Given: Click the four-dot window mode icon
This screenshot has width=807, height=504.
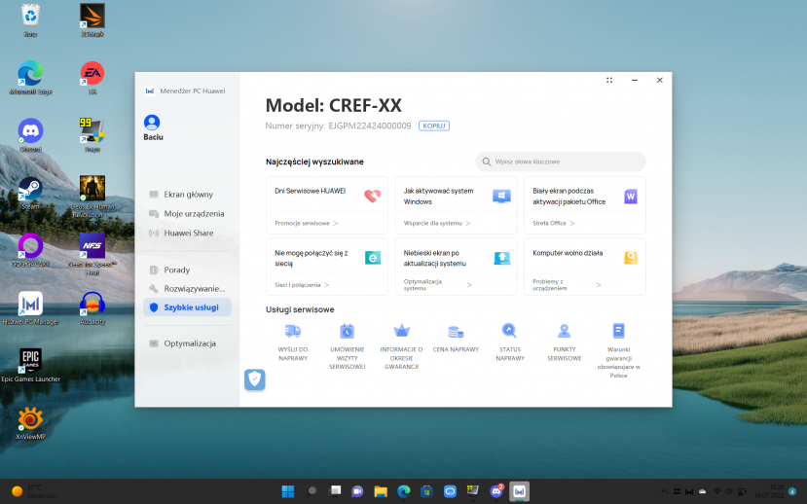Looking at the screenshot, I should pyautogui.click(x=609, y=80).
